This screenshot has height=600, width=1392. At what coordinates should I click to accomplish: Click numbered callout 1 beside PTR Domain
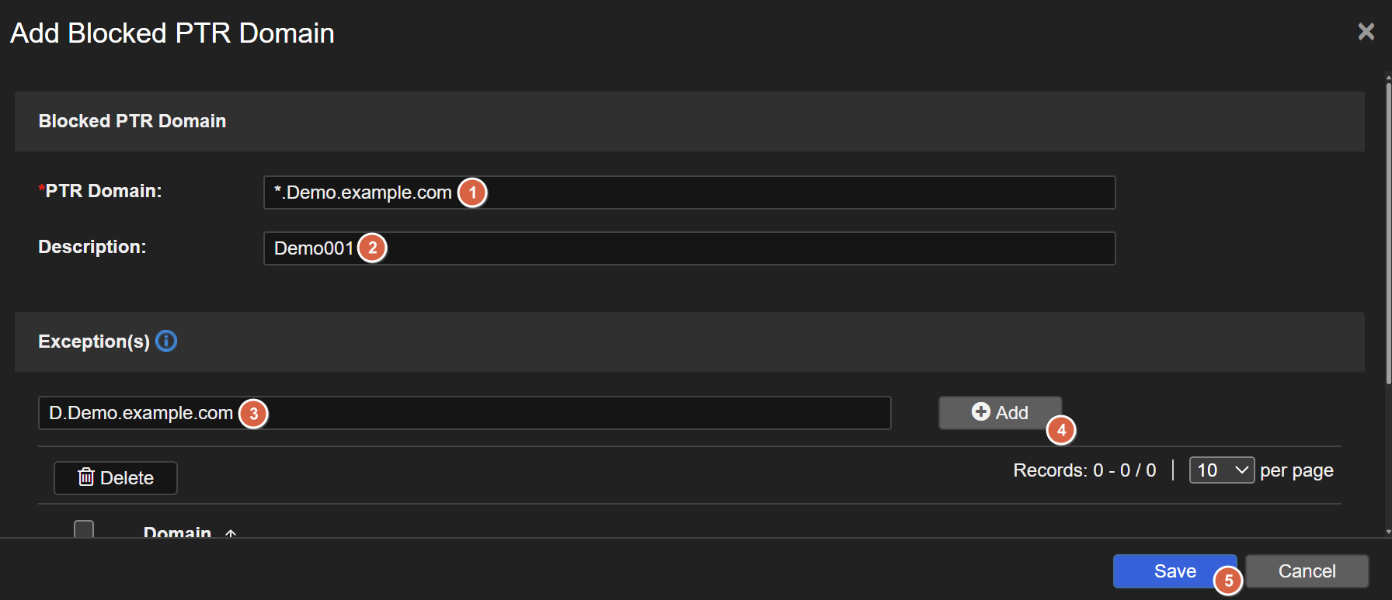(x=472, y=192)
